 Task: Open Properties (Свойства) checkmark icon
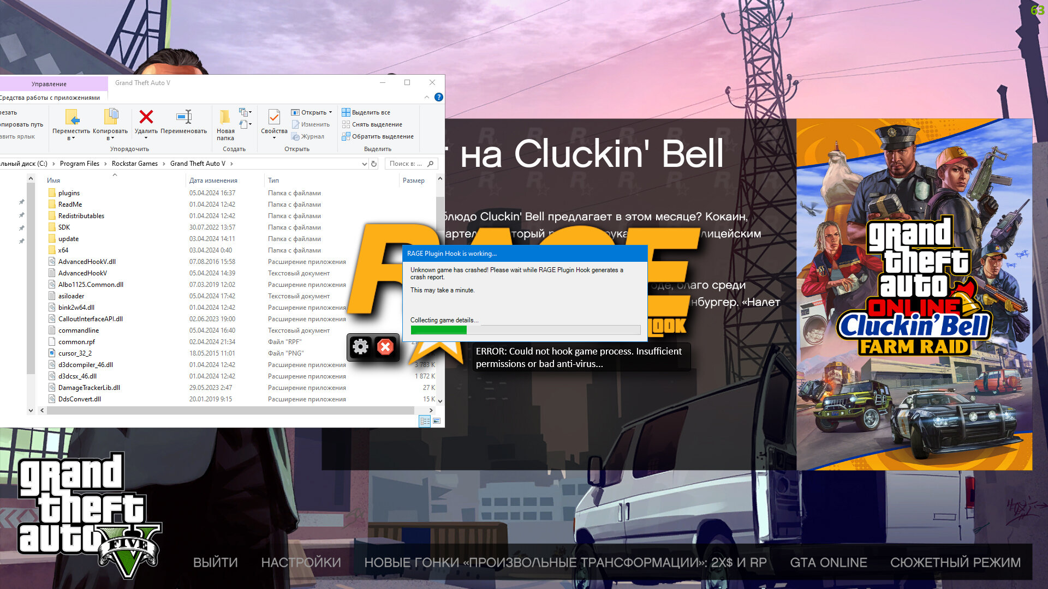tap(274, 117)
